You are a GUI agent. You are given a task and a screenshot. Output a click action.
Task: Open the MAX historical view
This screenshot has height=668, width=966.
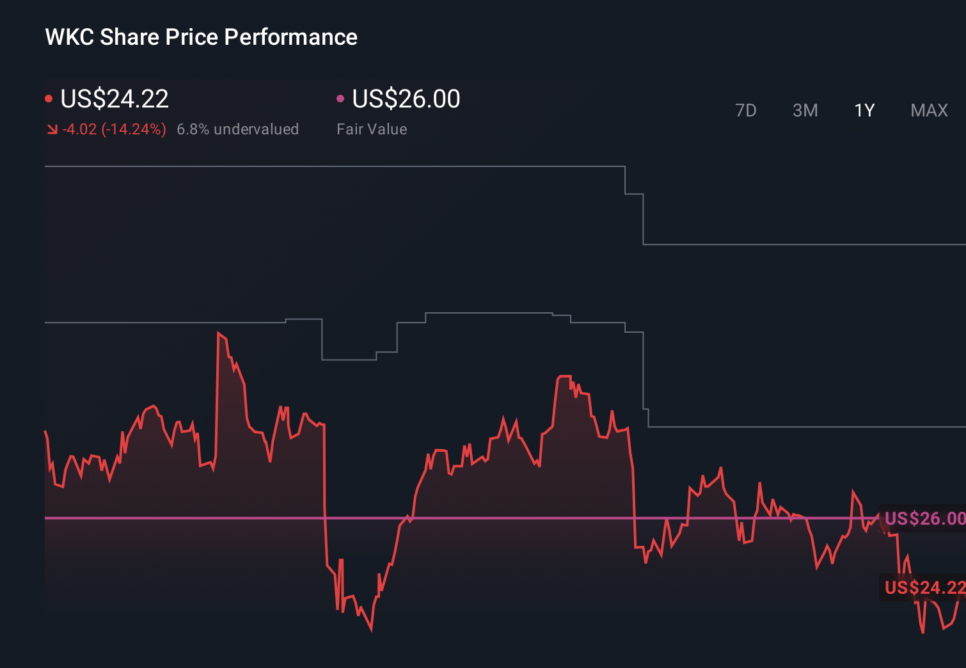click(928, 110)
